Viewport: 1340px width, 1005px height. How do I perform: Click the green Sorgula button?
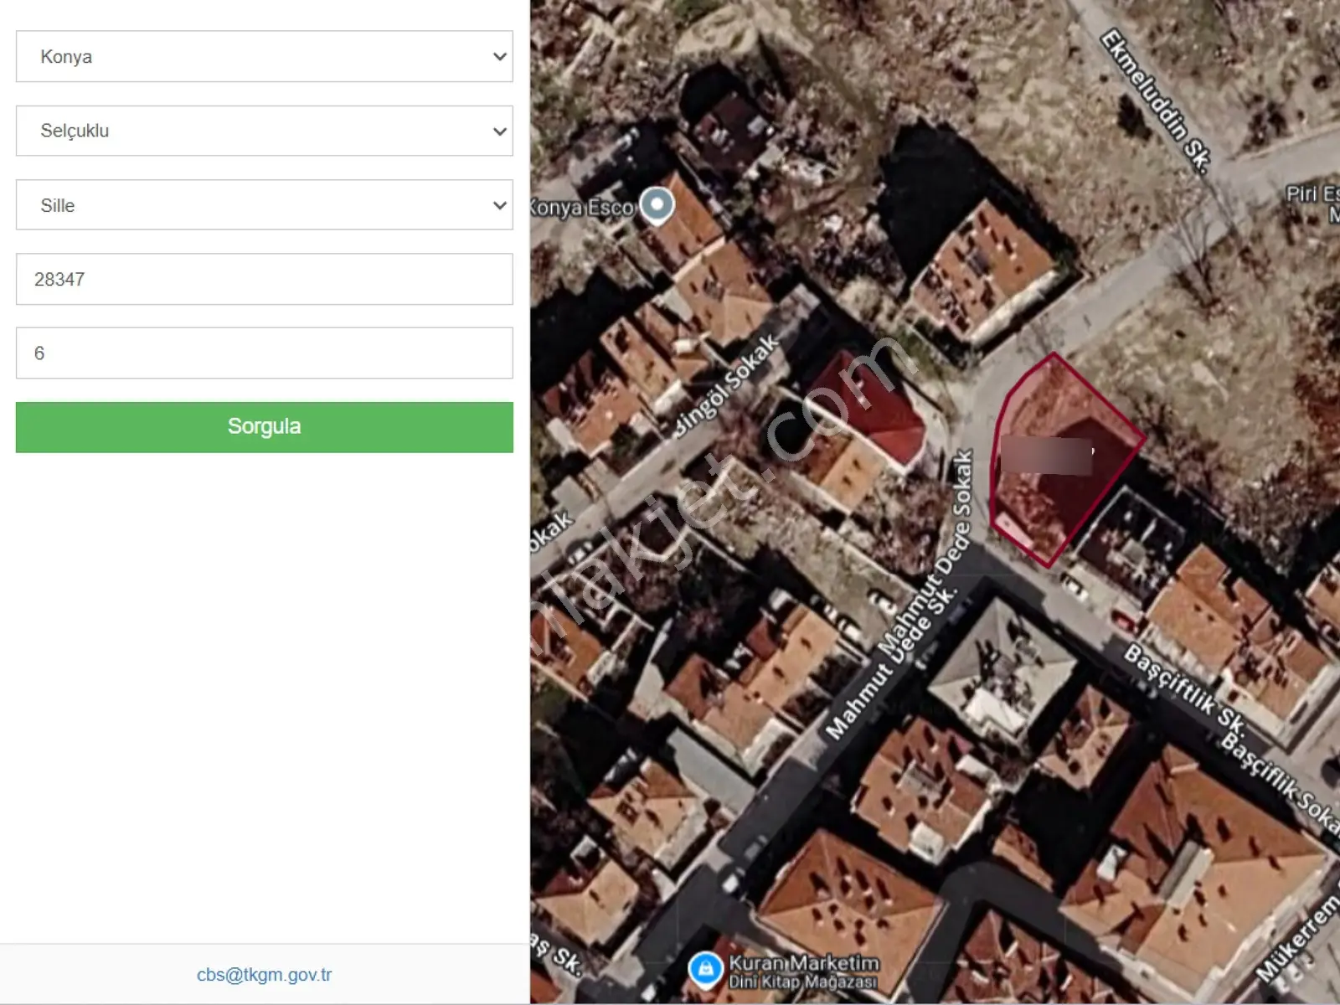pyautogui.click(x=264, y=427)
